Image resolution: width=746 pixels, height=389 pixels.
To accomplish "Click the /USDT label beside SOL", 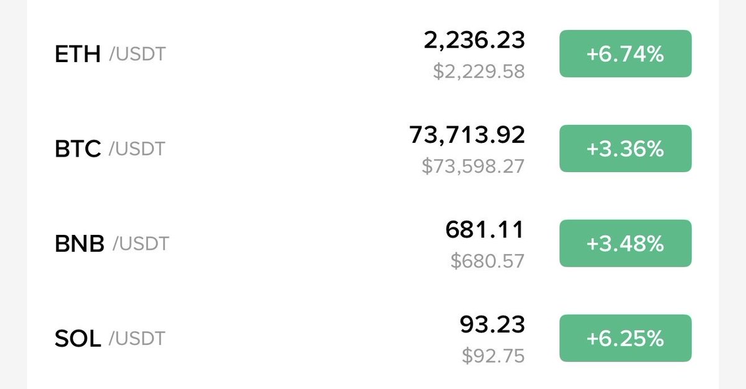I will pos(137,339).
